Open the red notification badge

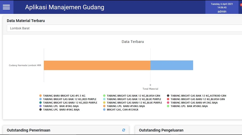pos(241,5)
